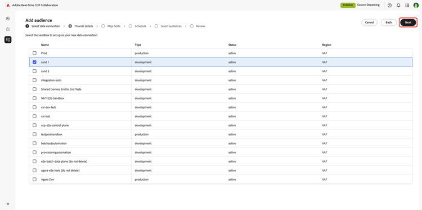The height and width of the screenshot is (210, 422).
Task: Go to Schedule step
Action: point(137,26)
